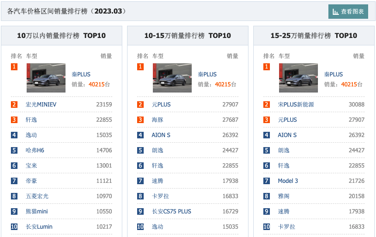Open 帝豪 model link
Image resolution: width=376 pixels, height=237 pixels.
coord(31,181)
